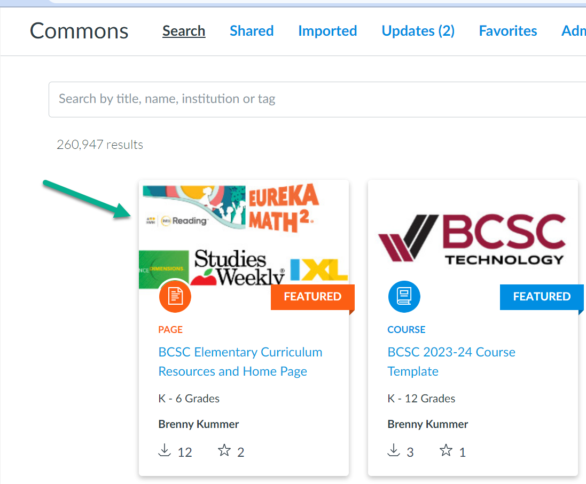Open the Search tab
The width and height of the screenshot is (586, 484).
[x=184, y=31]
